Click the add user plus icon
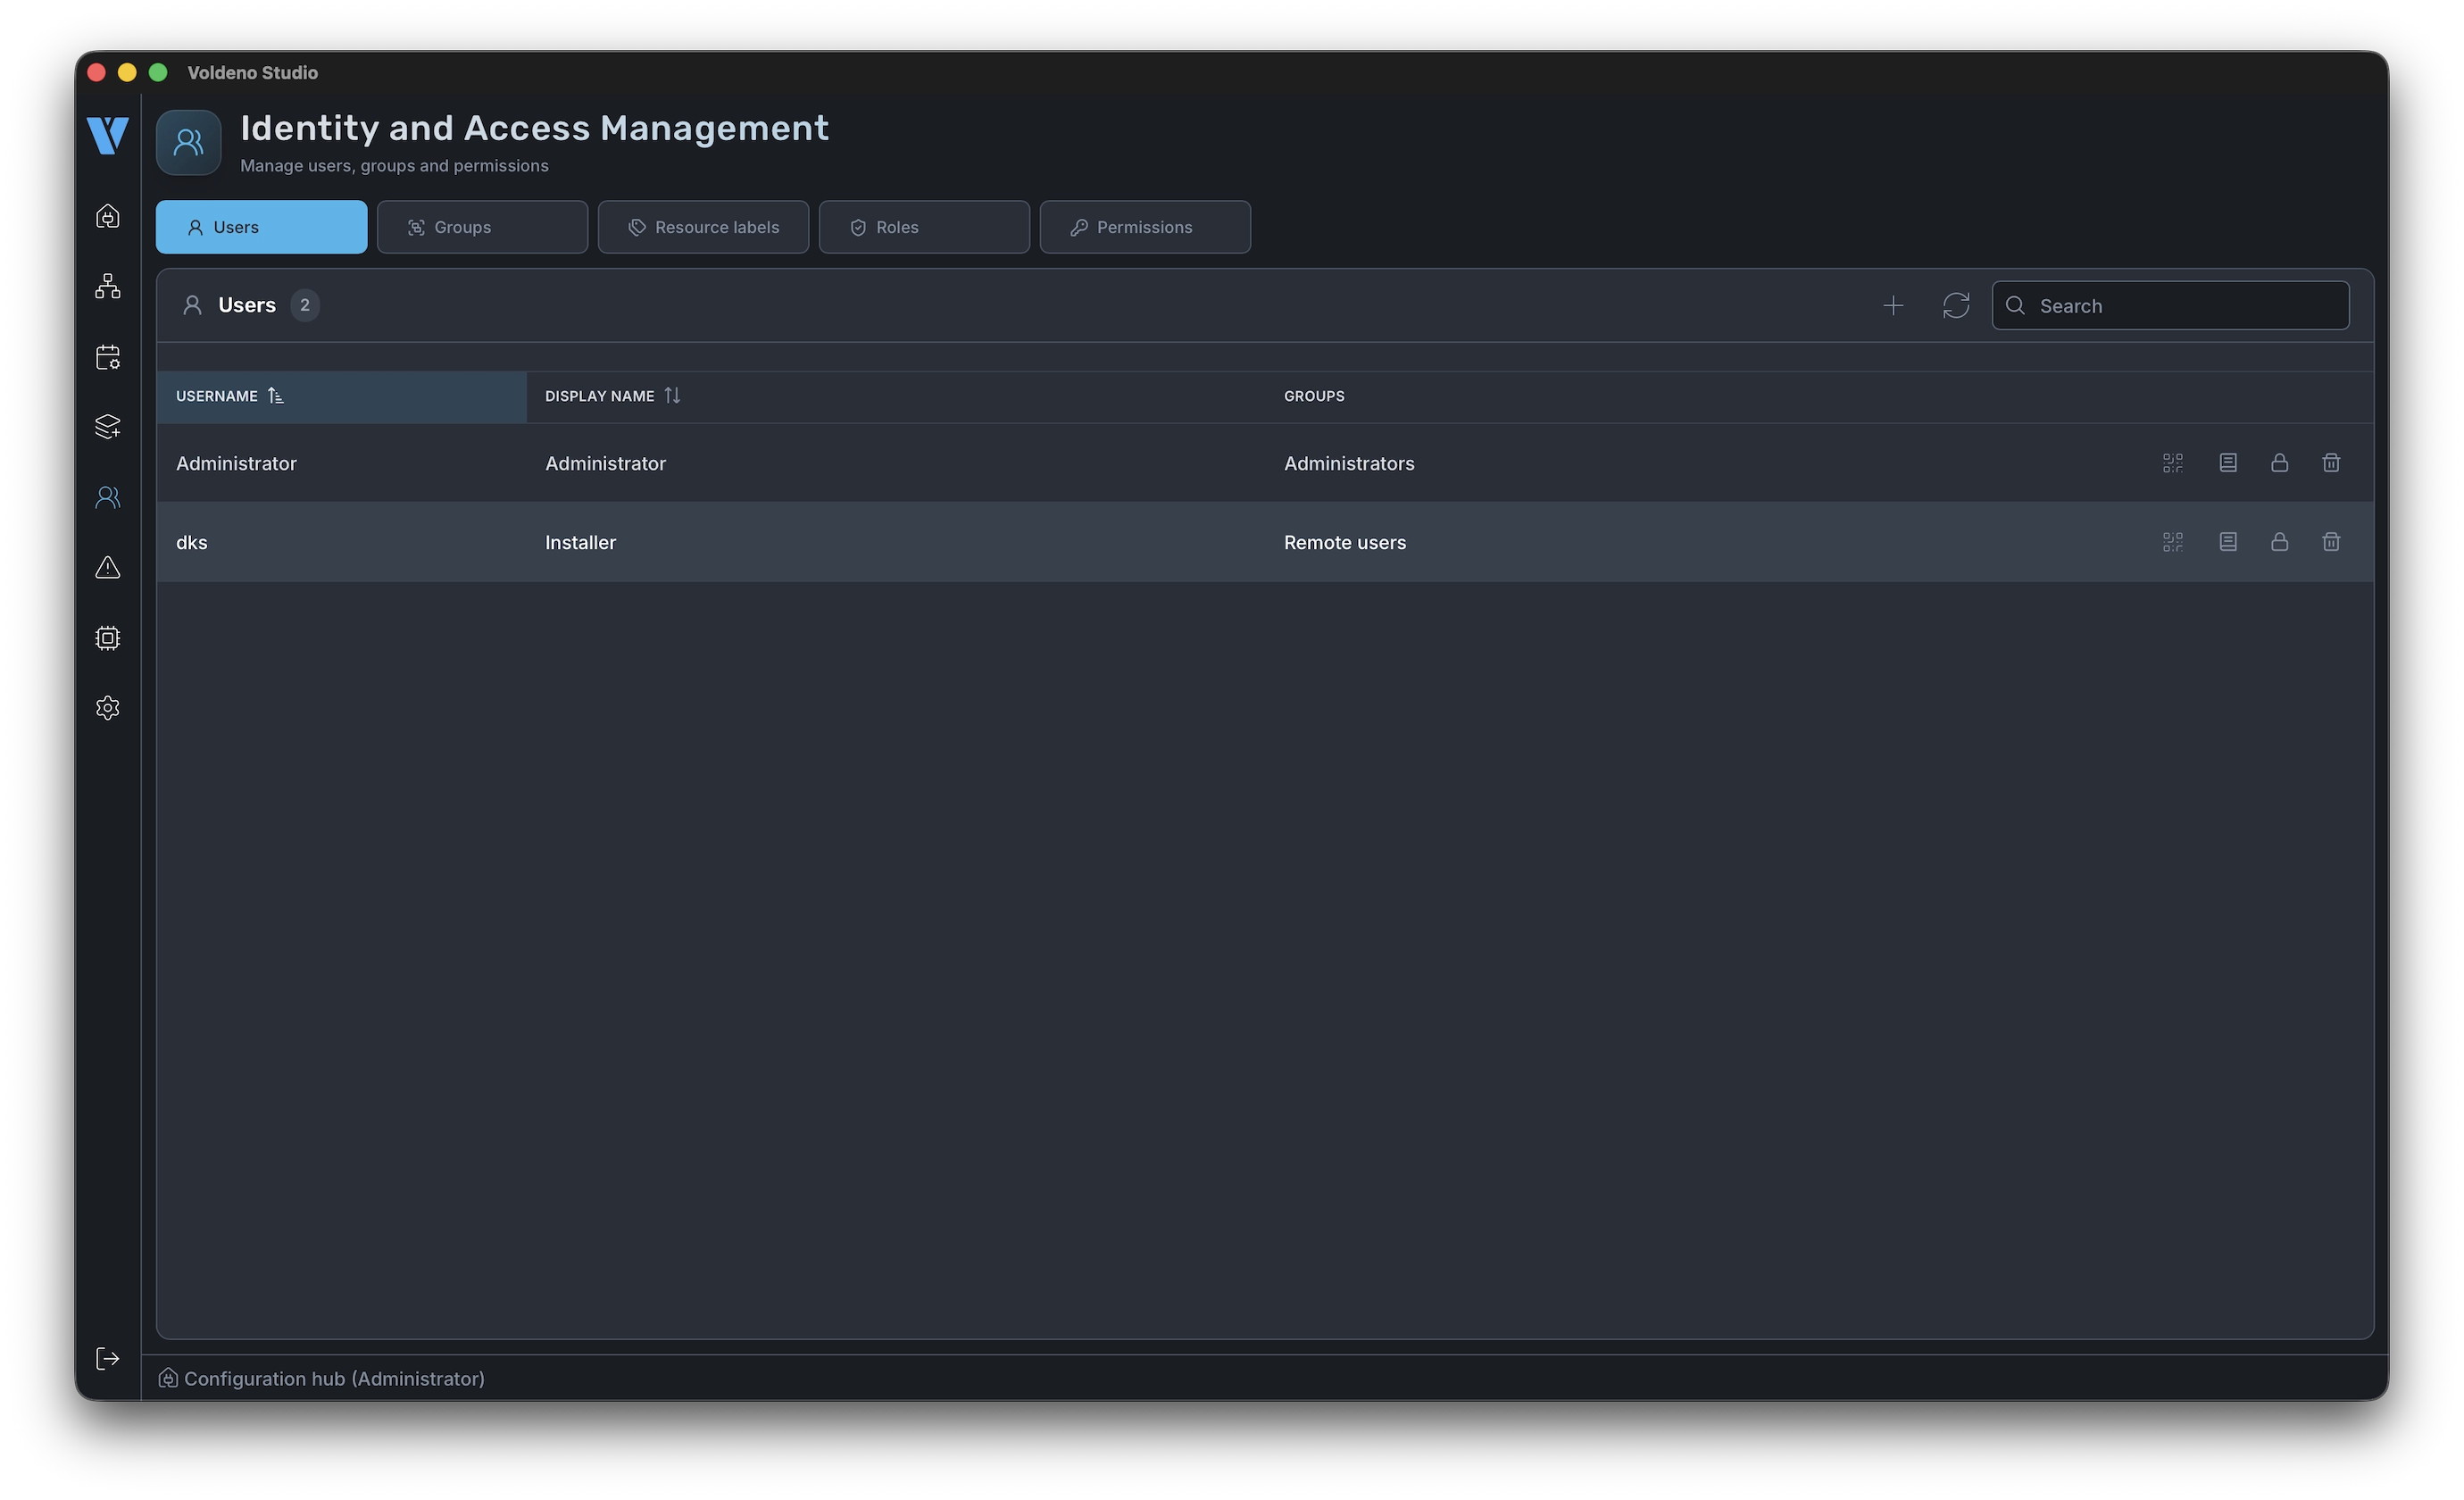 [1892, 306]
